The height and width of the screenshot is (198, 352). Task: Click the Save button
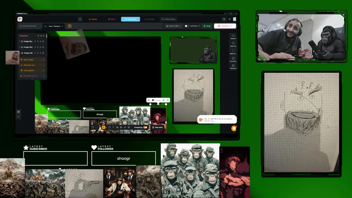click(207, 26)
